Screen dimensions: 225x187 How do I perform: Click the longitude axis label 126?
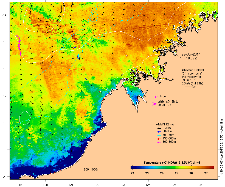pos(200,185)
